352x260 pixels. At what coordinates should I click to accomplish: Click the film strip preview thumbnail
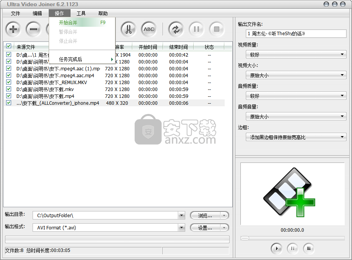[292, 194]
